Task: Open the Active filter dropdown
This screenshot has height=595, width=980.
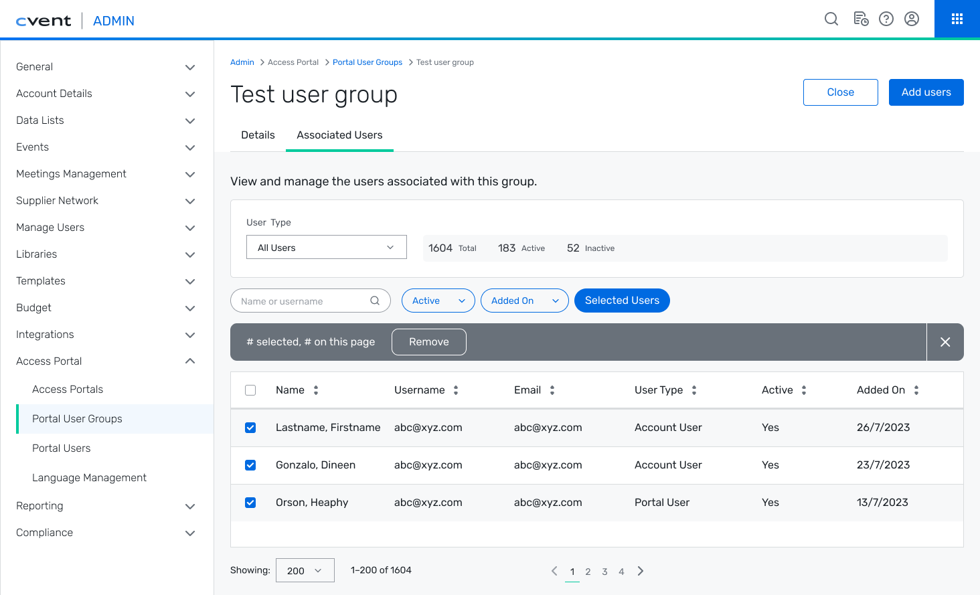Action: 438,301
